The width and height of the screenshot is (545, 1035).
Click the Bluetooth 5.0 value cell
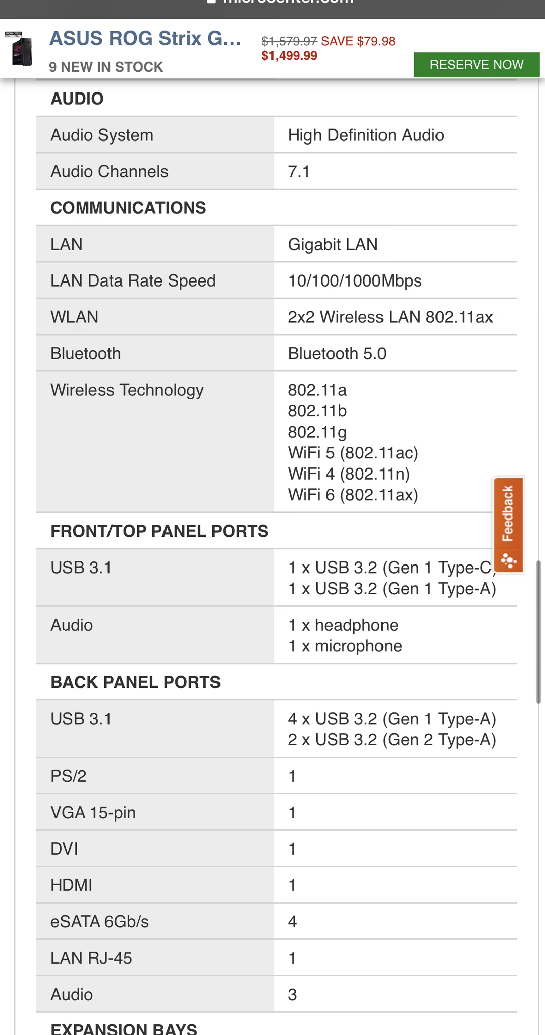click(x=395, y=353)
